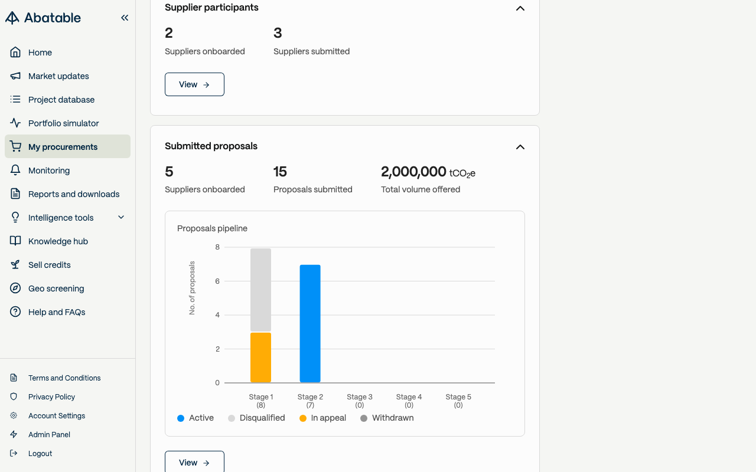The width and height of the screenshot is (756, 472).
Task: Collapse the sidebar with double-chevron icon
Action: (x=125, y=18)
